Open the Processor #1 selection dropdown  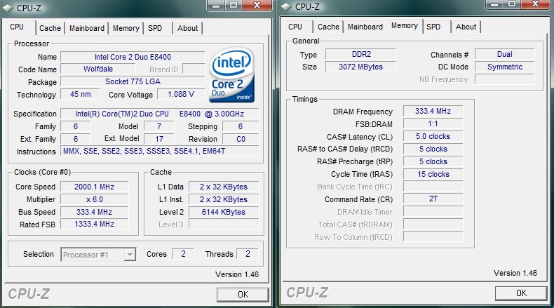click(130, 255)
